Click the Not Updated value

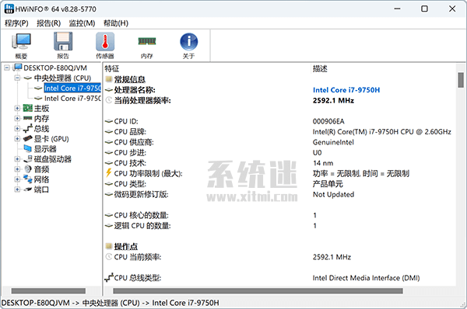333,194
